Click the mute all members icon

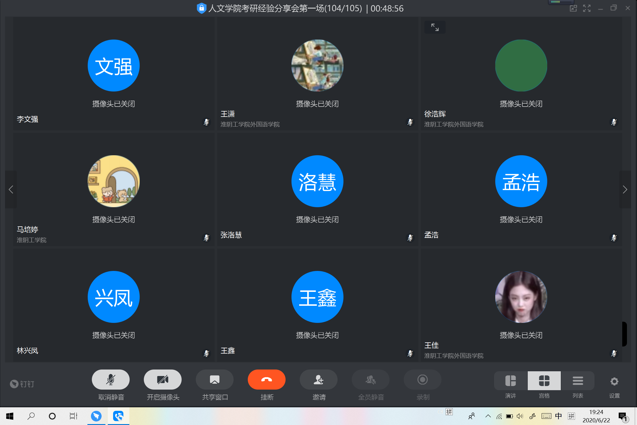click(x=370, y=380)
